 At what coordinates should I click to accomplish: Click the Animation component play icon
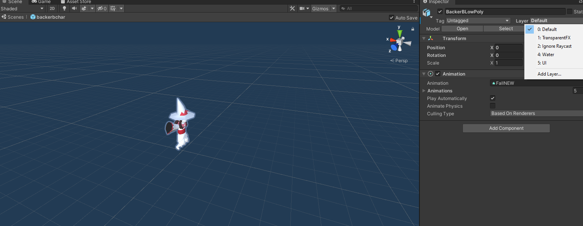pyautogui.click(x=430, y=74)
